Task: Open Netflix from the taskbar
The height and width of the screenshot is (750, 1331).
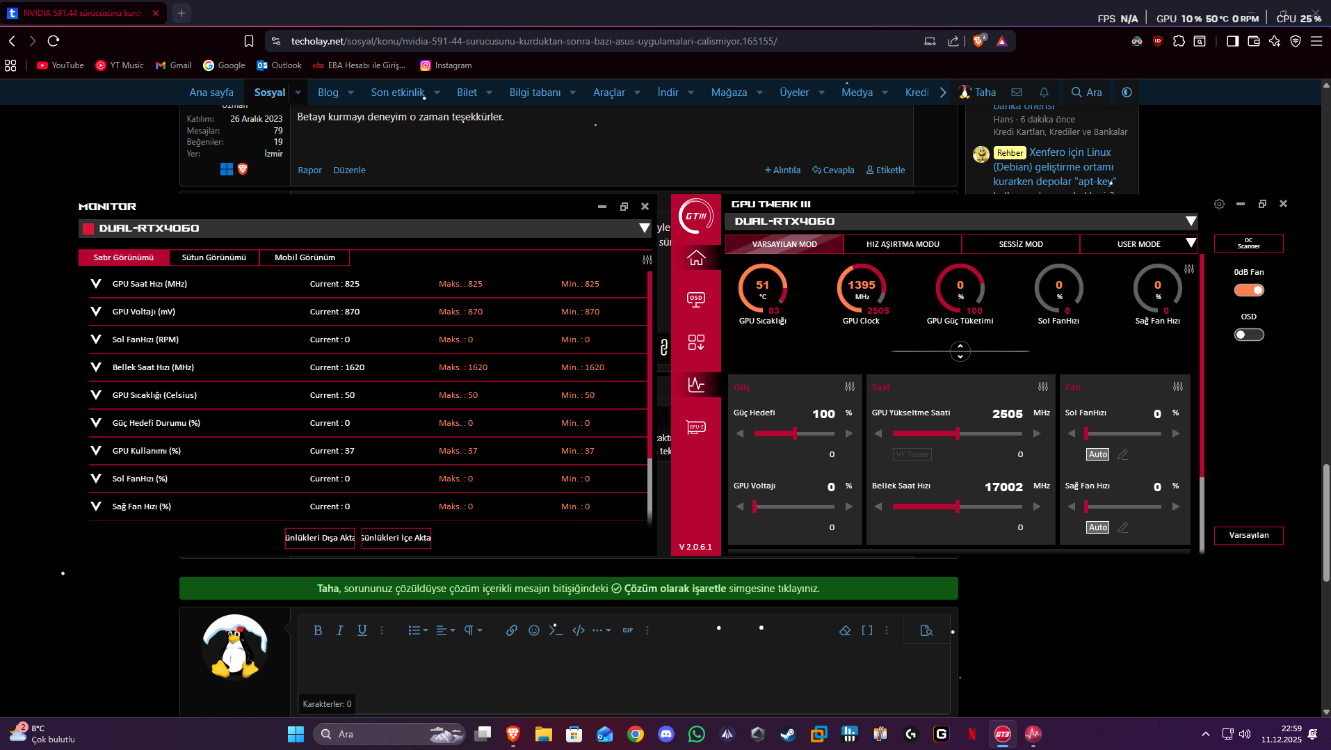Action: (x=972, y=734)
